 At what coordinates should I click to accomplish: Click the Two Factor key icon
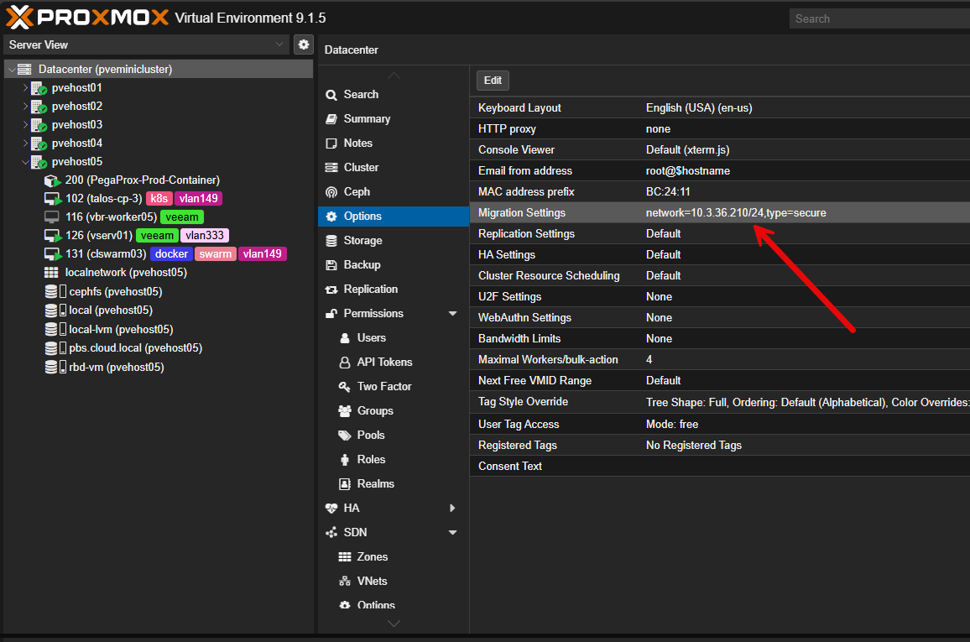click(344, 387)
